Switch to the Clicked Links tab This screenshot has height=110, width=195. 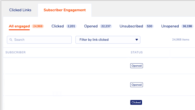(x=20, y=10)
